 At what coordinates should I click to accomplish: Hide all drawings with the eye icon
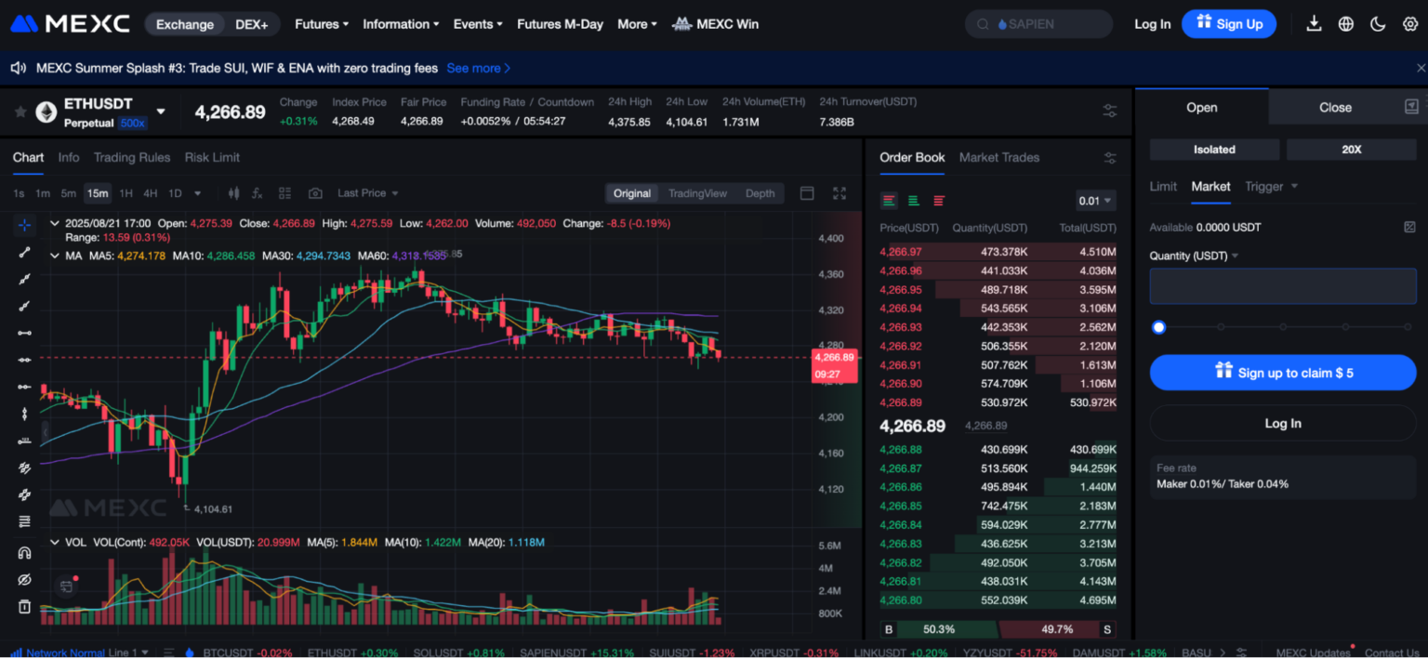pos(25,580)
